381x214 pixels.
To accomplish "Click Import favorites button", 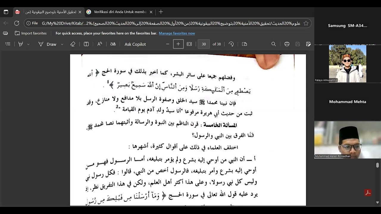I will (31, 33).
